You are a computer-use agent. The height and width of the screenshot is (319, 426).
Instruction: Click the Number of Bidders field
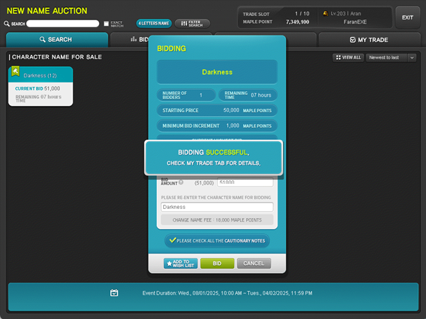click(x=186, y=95)
